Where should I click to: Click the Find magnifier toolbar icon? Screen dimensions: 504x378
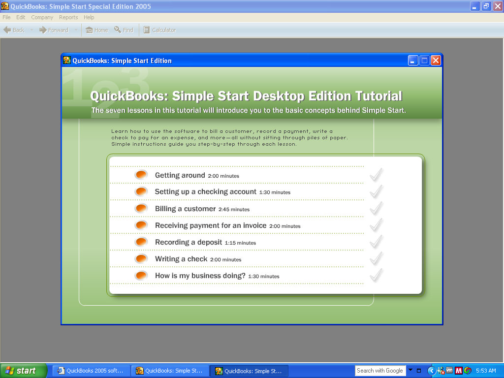[118, 30]
